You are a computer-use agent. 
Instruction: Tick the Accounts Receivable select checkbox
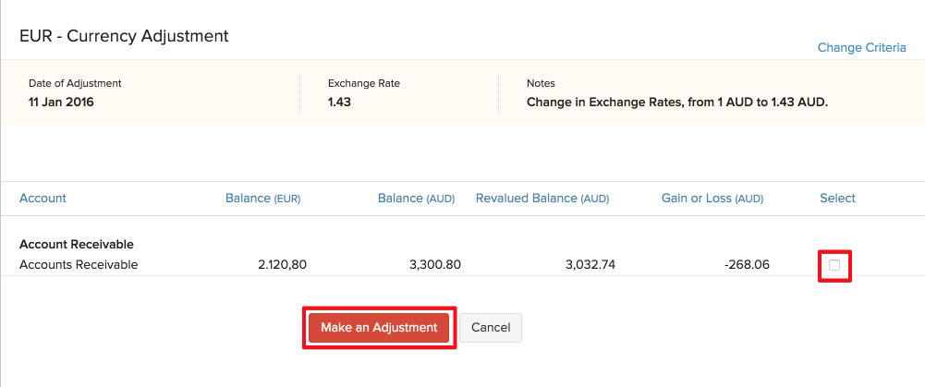coord(834,266)
